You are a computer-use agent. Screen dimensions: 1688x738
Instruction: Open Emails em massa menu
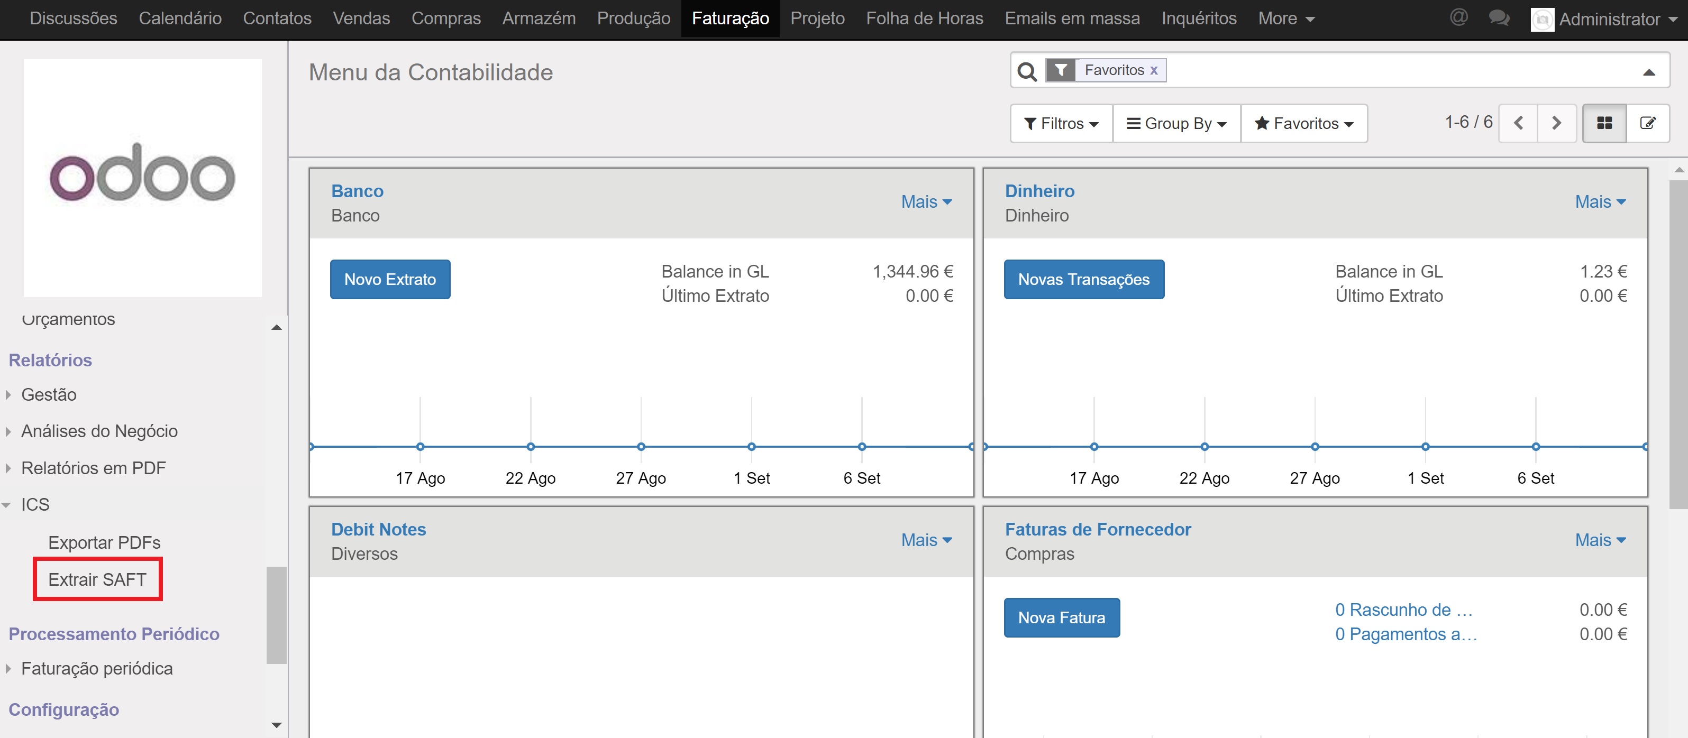coord(1072,19)
